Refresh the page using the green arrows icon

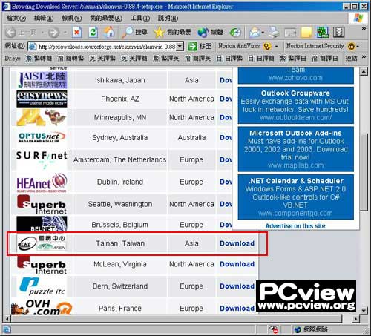click(x=93, y=32)
